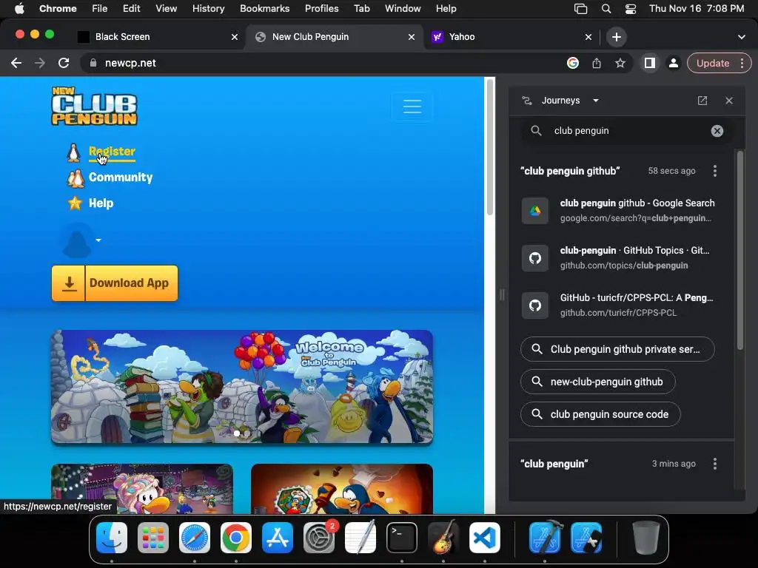
Task: Open the Profiles menu
Action: (x=321, y=8)
